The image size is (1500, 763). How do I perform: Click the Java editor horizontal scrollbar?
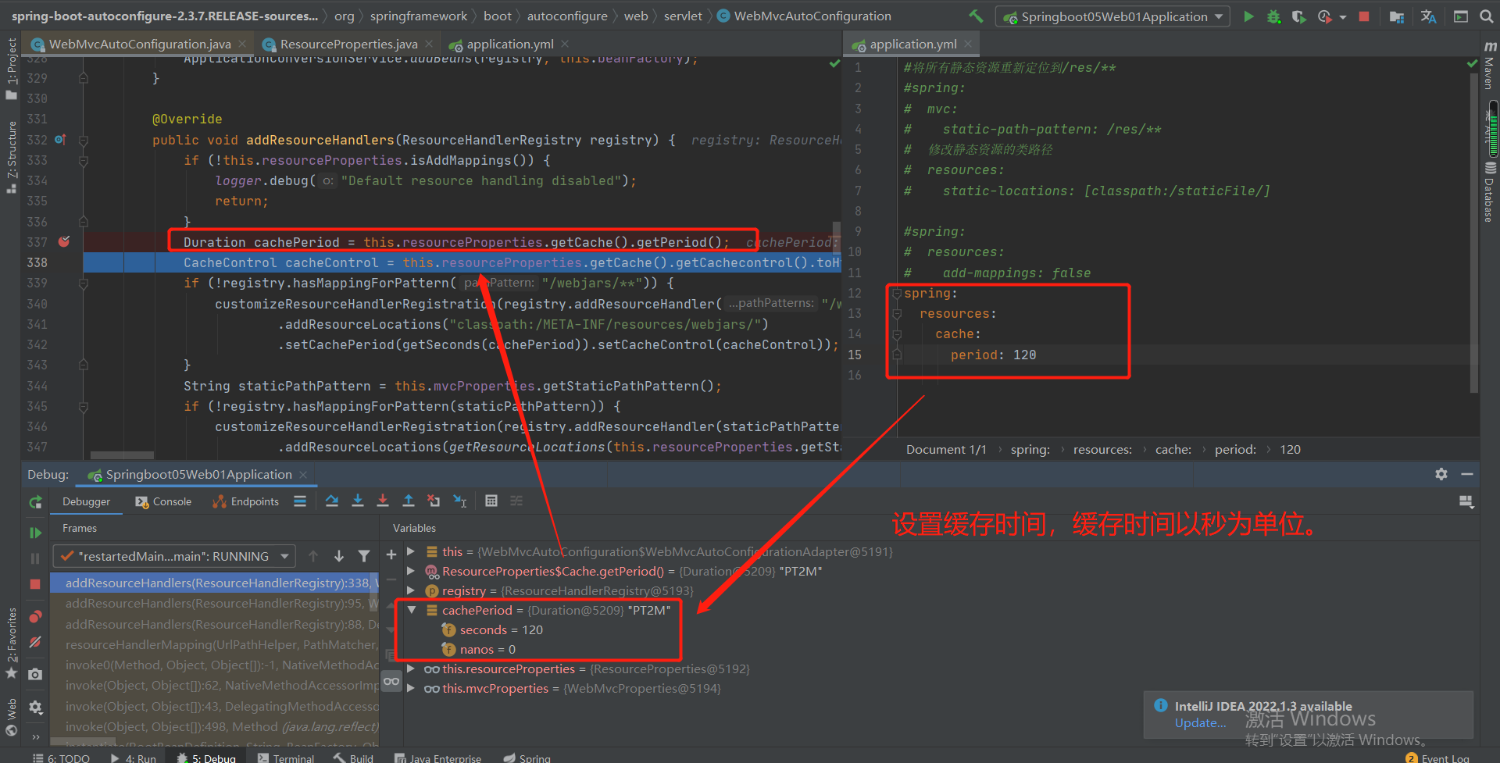pos(122,455)
